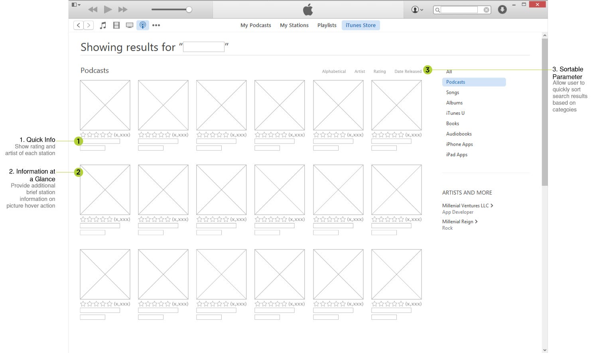Click the ARTISTS AND MORE heading
595x353 pixels.
click(467, 193)
